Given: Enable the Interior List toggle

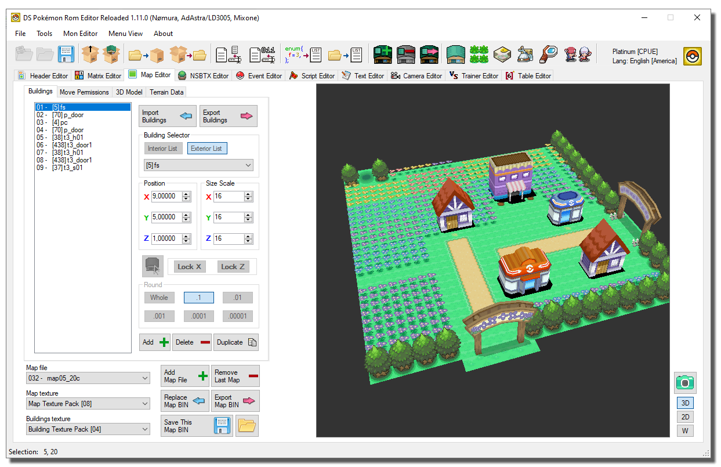Looking at the screenshot, I should 162,149.
